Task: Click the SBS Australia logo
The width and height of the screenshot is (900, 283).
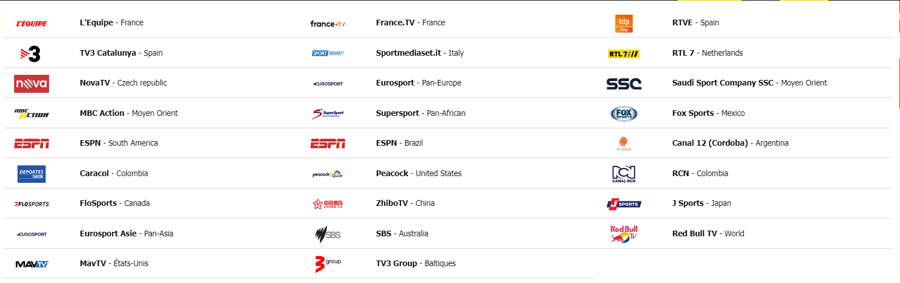Action: pos(328,234)
